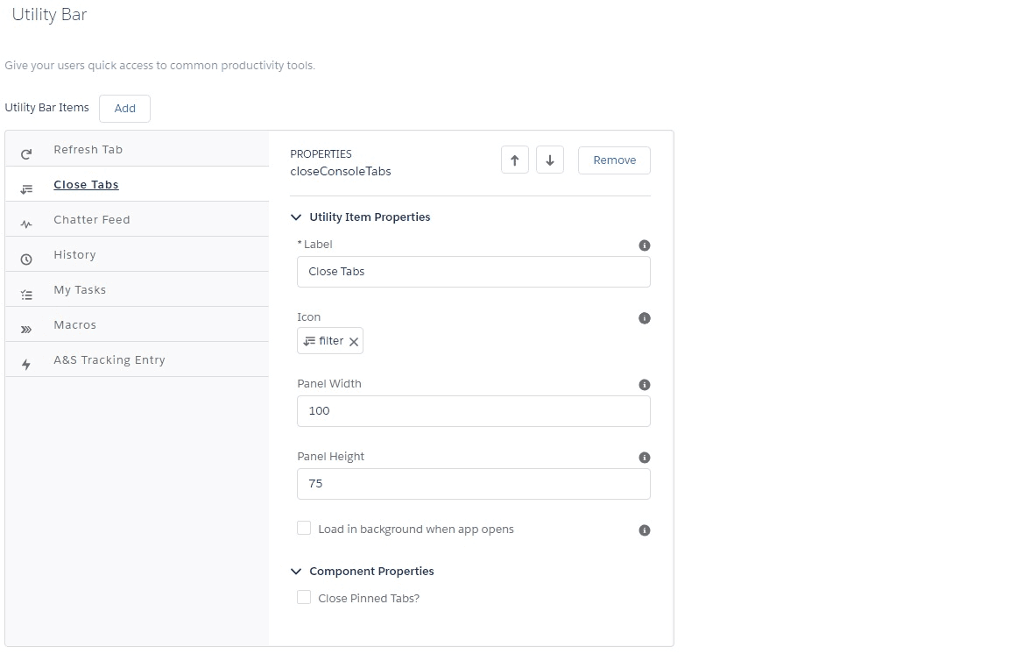Edit the Panel Height field value 75
Screen dimensions: 1009x654
coord(474,484)
